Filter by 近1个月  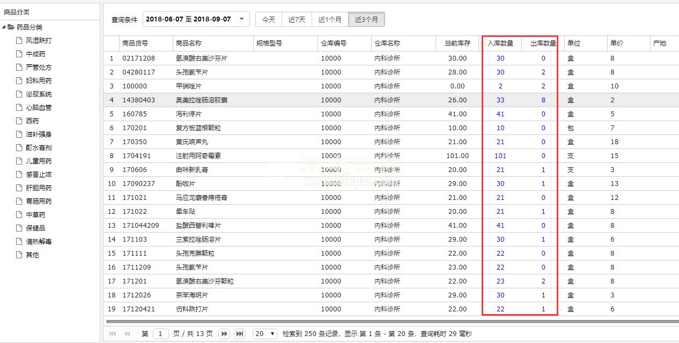click(330, 19)
